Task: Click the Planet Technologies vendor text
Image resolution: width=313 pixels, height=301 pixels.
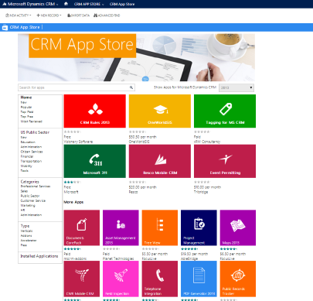Action: pos(118,258)
